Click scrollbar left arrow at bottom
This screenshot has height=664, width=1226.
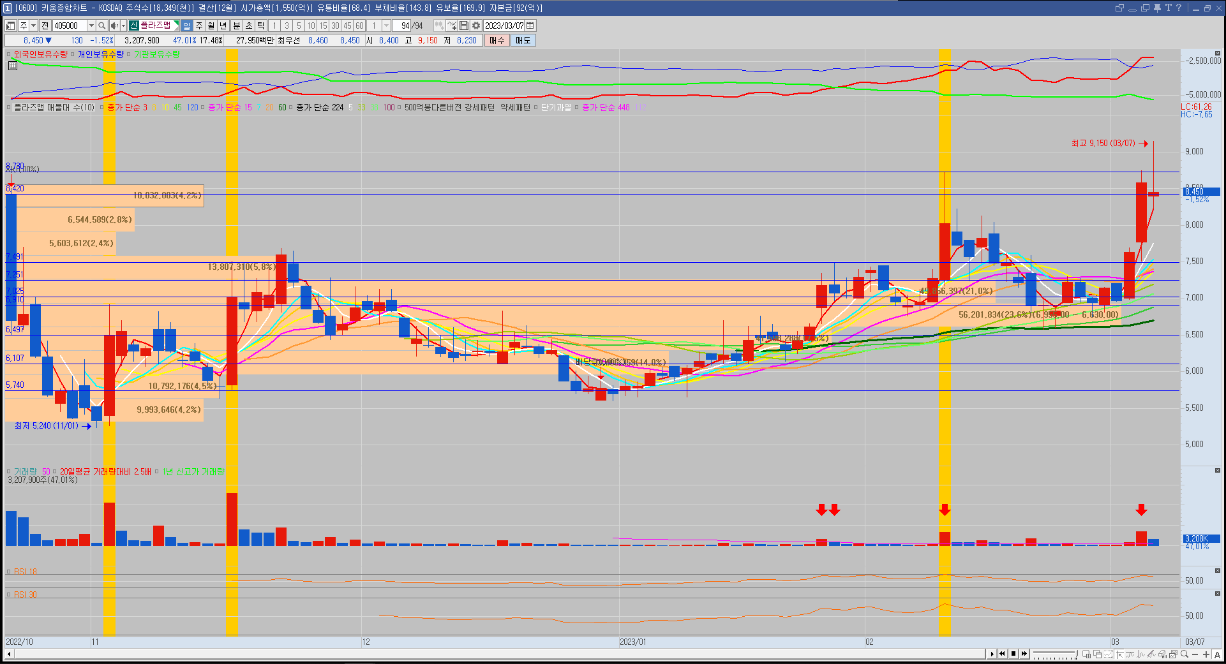click(9, 654)
